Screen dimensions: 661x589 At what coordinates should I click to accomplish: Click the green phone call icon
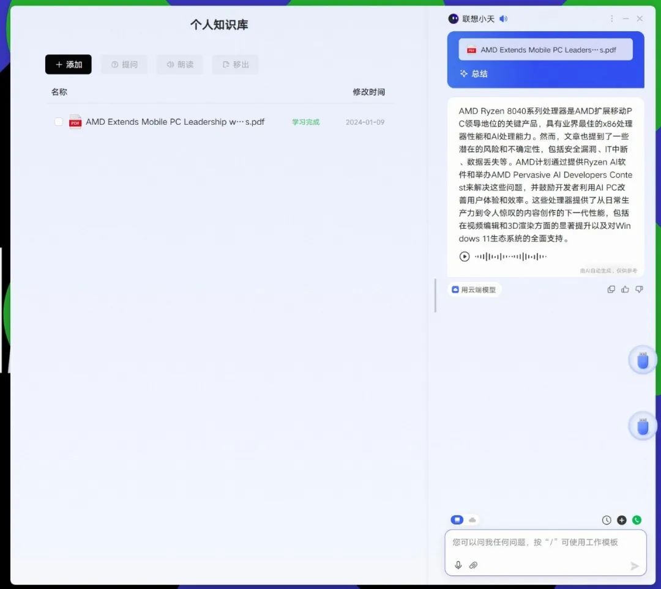pyautogui.click(x=637, y=520)
